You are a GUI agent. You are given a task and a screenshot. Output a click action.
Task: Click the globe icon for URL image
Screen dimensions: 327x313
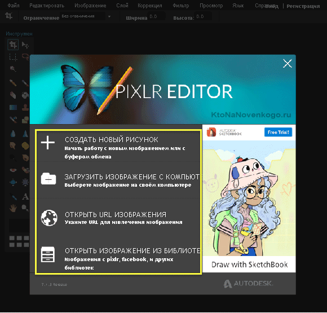49,218
